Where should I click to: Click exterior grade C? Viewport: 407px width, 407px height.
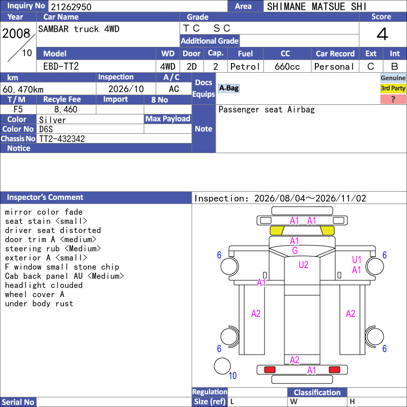pyautogui.click(x=371, y=67)
